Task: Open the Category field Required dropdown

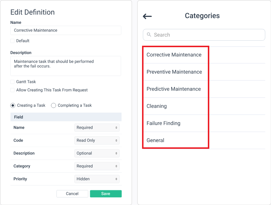Action: (97, 166)
